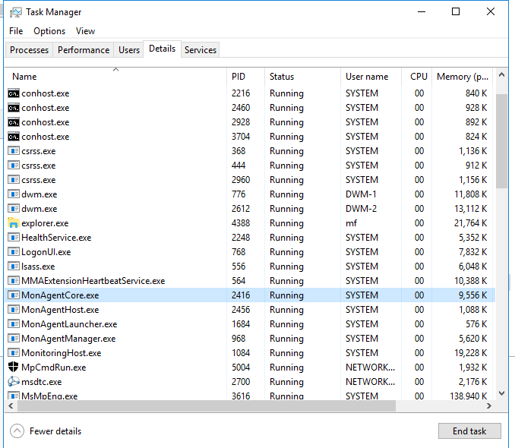Select the explorer.exe process name
This screenshot has height=448, width=515.
[45, 223]
